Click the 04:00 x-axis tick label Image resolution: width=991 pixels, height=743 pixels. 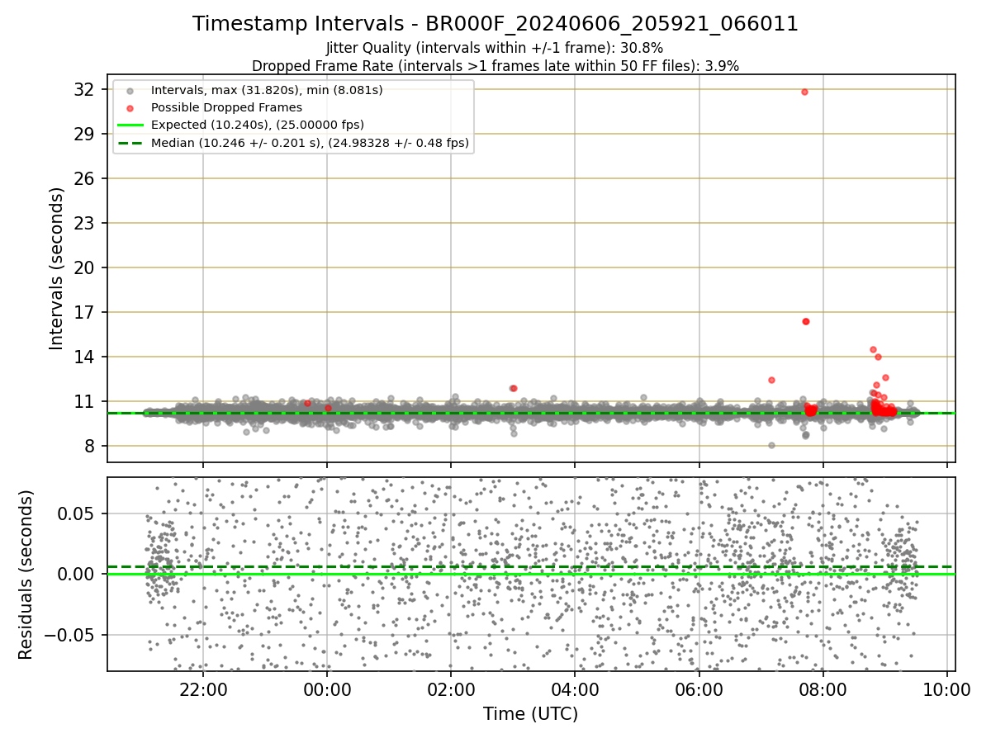point(576,689)
